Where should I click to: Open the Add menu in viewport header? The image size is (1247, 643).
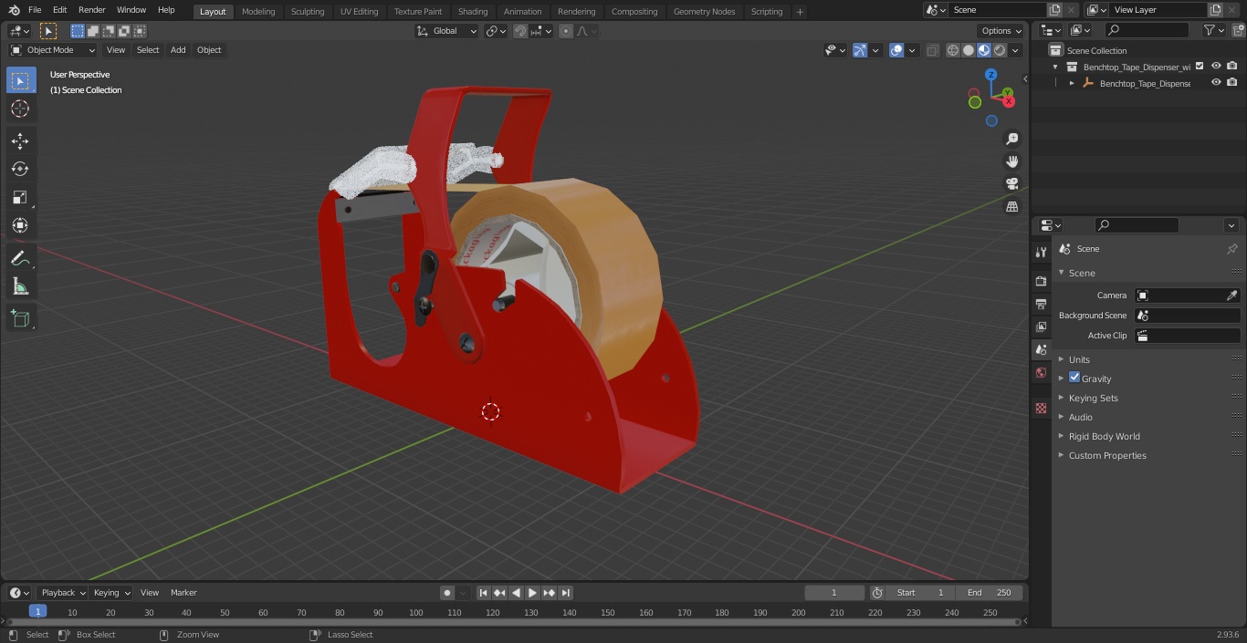(x=178, y=50)
